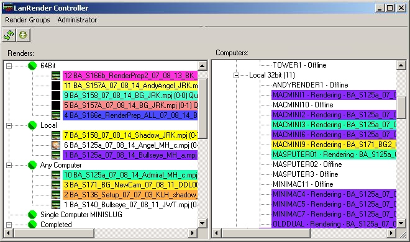410x242 pixels.
Task: Click green icon beside Single Computer MINISLUG
Action: 32,215
